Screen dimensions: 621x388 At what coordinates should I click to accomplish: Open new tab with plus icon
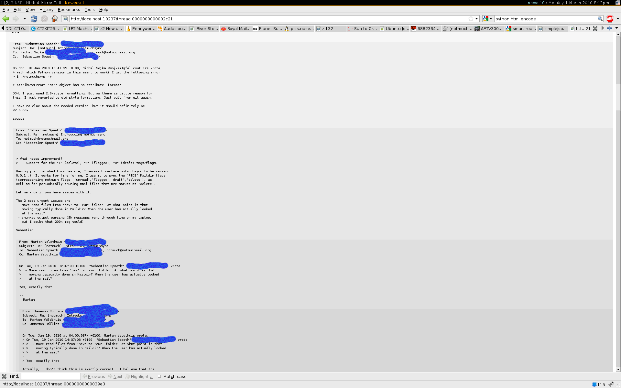tap(609, 28)
